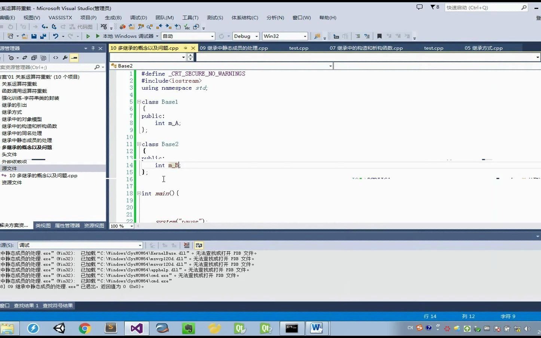Click the Show All Files icon
The height and width of the screenshot is (338, 541).
tap(43, 58)
